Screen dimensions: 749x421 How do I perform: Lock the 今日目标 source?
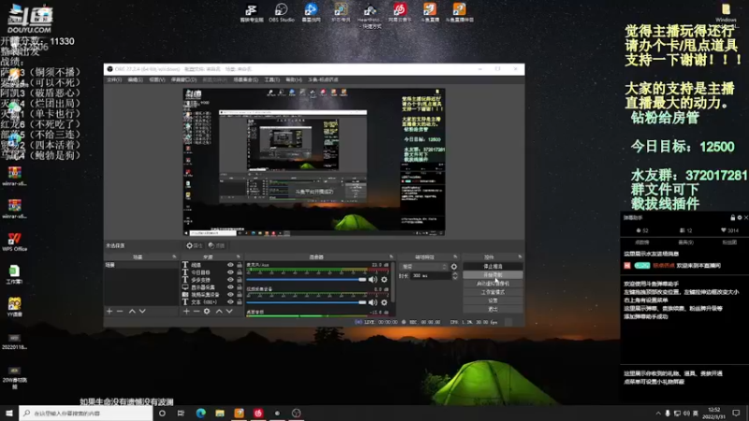(240, 272)
